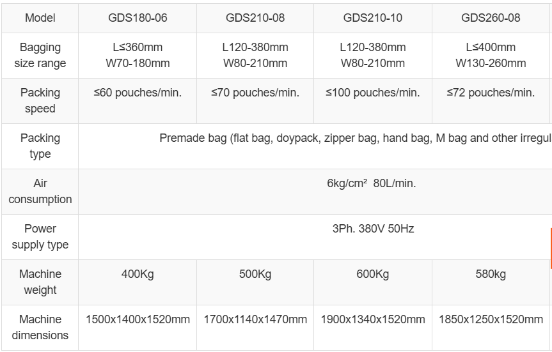Click the orange bar at right edge
Image resolution: width=552 pixels, height=352 pixels.
(551, 249)
